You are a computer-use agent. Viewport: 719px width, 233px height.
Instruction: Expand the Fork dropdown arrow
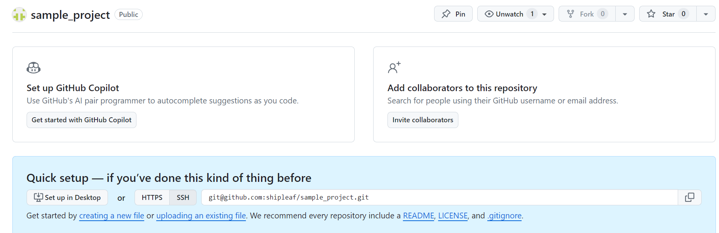coord(625,13)
